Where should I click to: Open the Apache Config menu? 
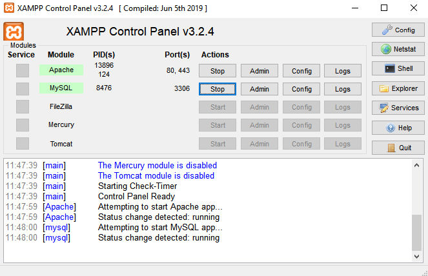coord(301,71)
